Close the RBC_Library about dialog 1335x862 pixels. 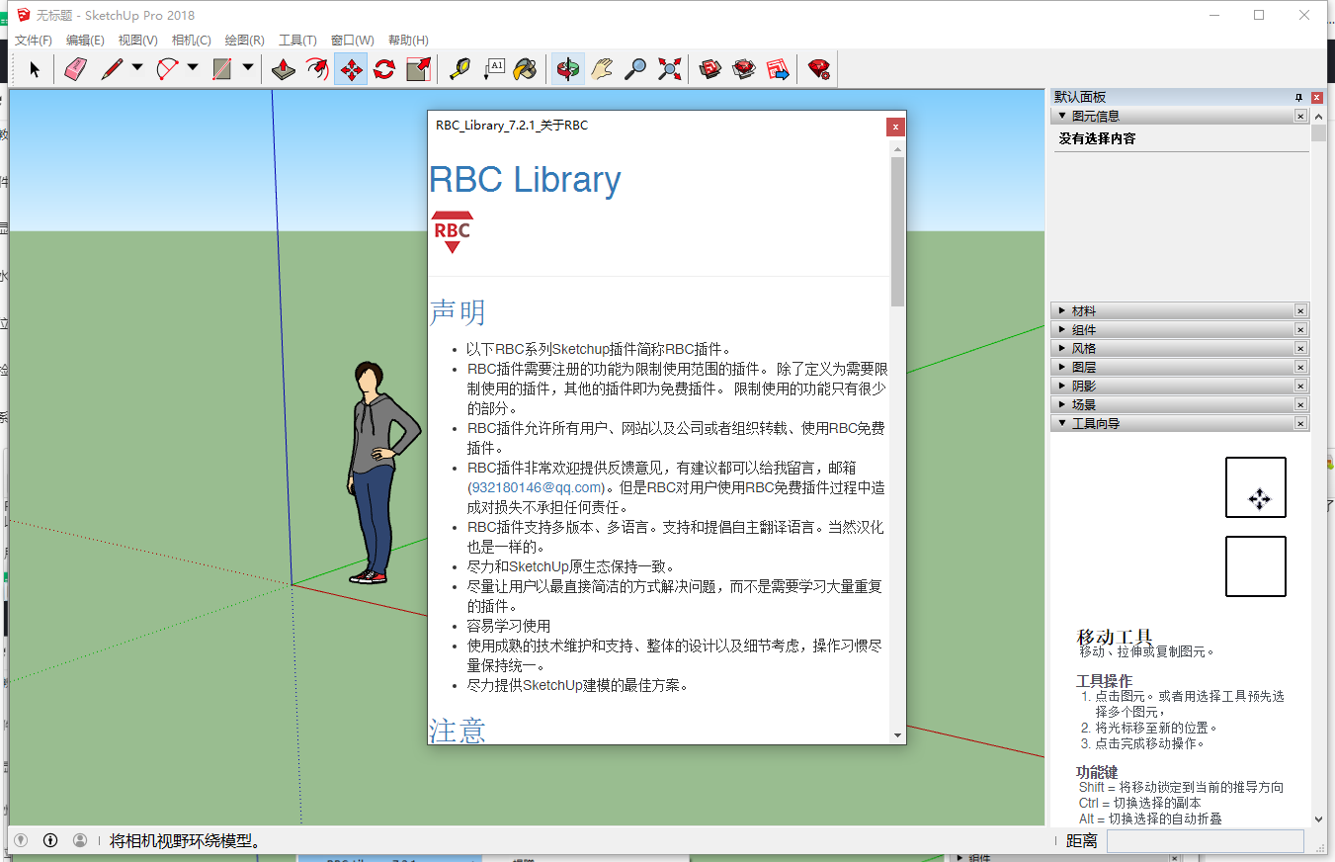point(894,127)
